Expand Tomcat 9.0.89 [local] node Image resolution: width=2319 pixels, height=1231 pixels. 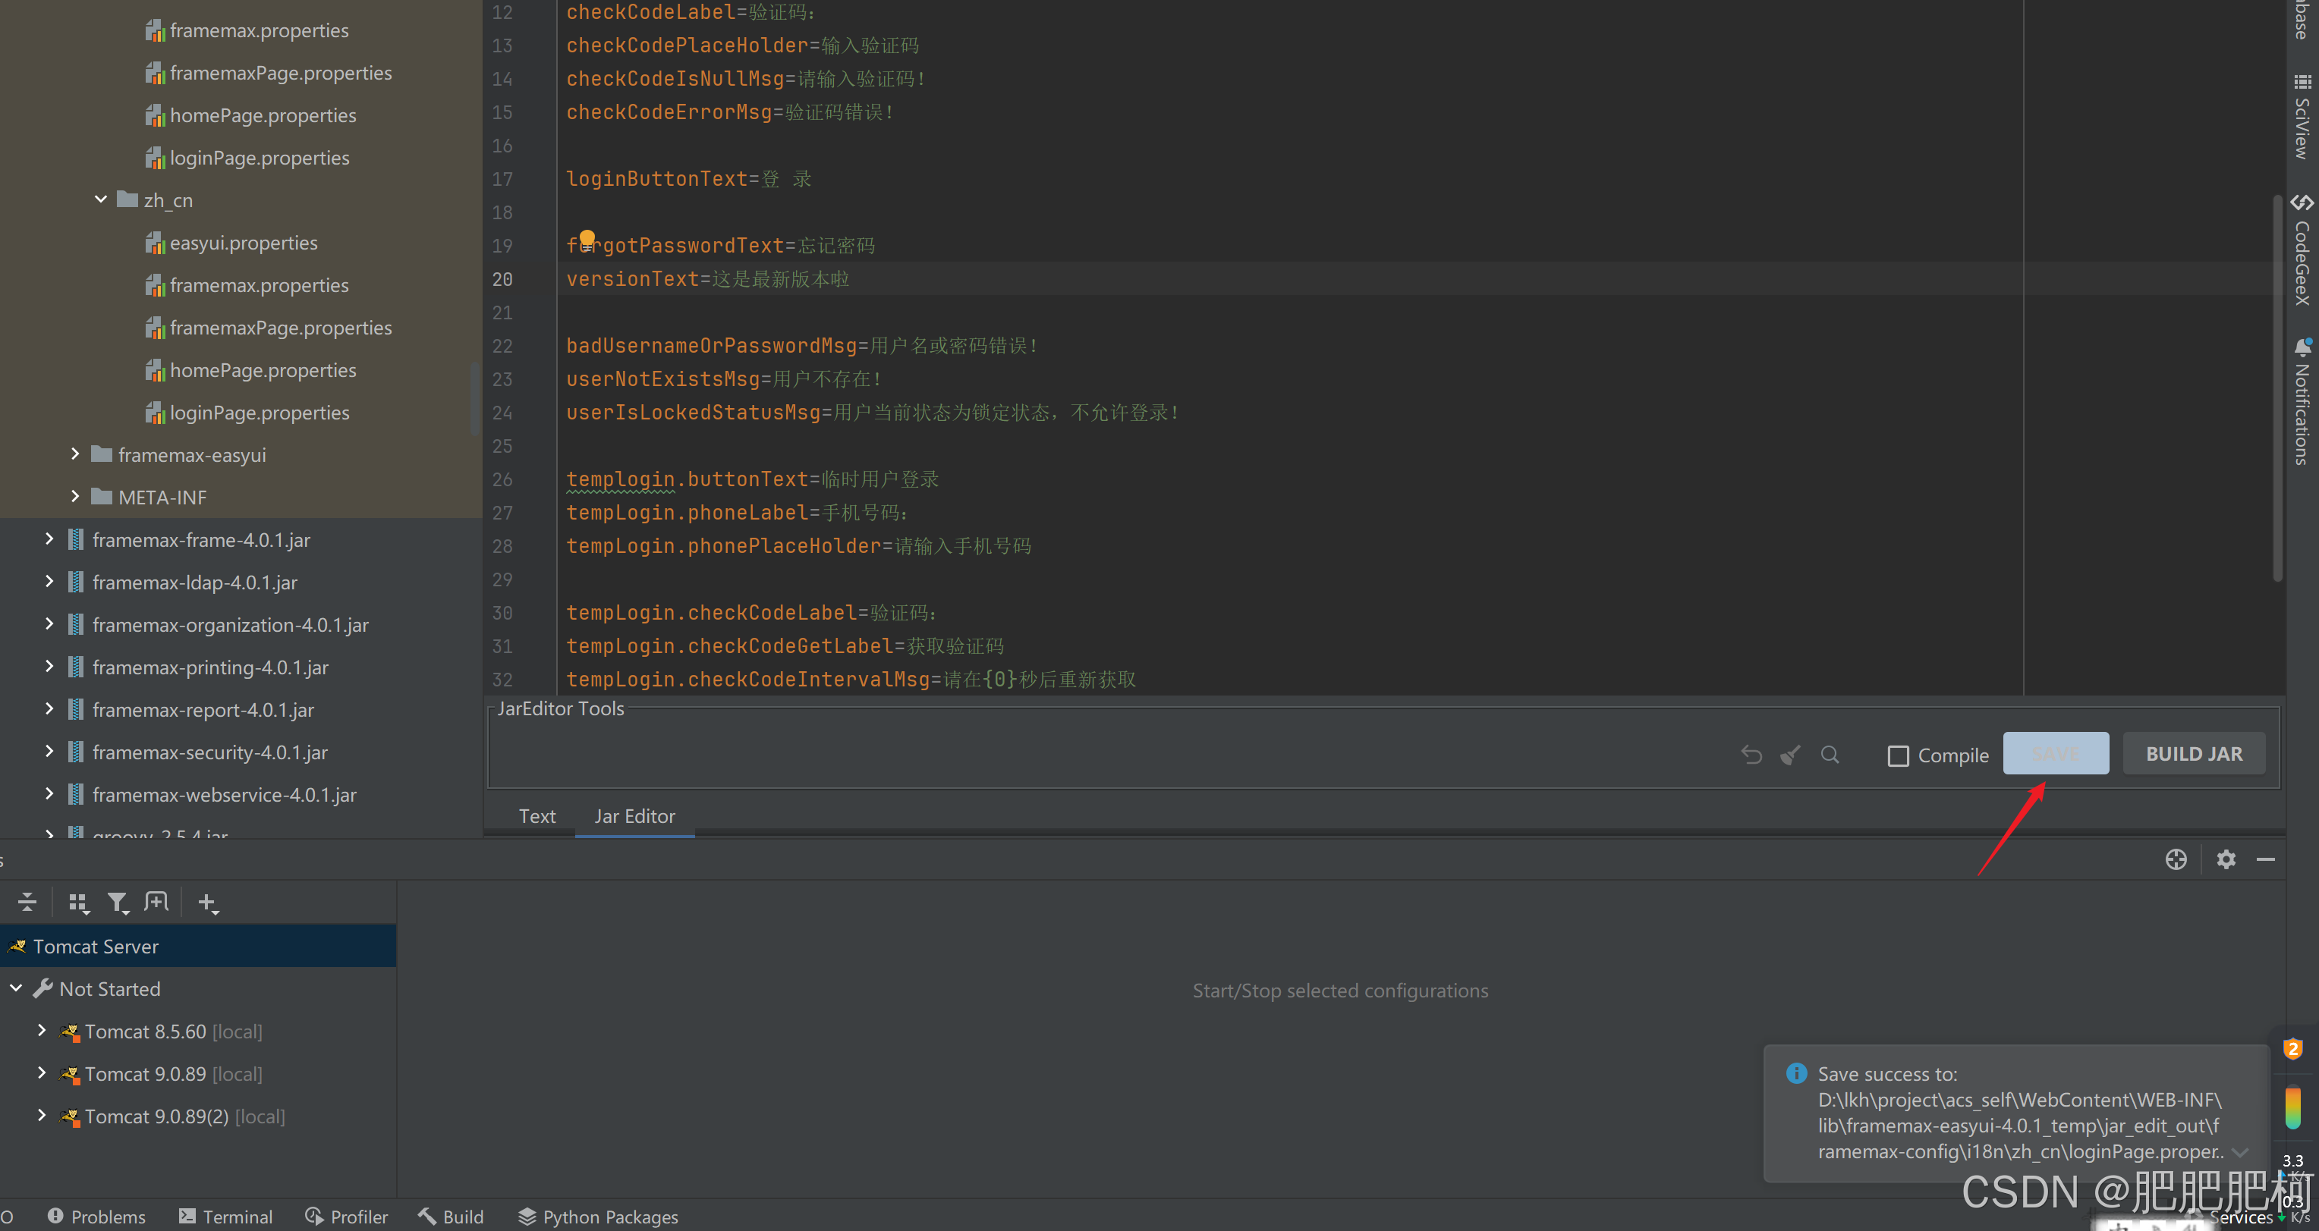coord(42,1072)
